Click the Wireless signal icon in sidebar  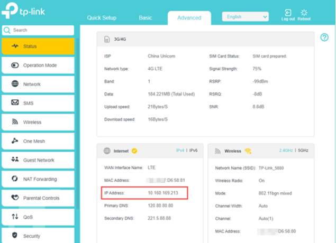(15, 121)
